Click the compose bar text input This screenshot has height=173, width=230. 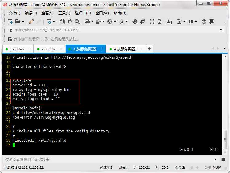[108, 160]
